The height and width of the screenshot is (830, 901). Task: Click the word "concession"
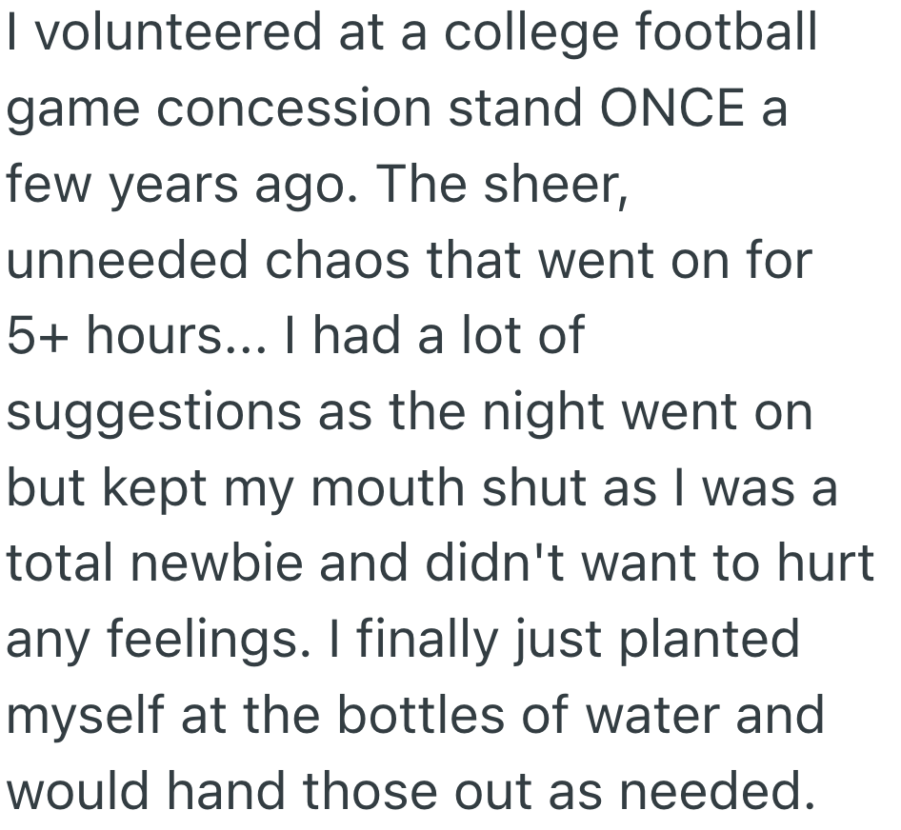[x=293, y=109]
